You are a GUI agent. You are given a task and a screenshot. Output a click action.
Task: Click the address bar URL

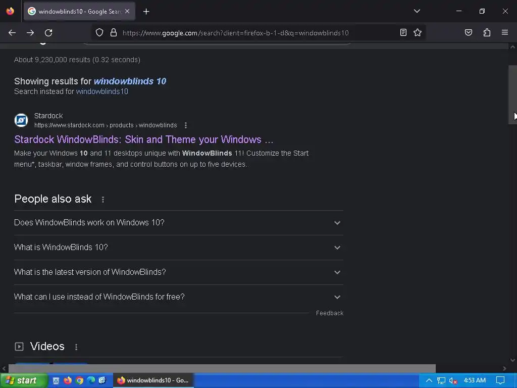coord(235,33)
